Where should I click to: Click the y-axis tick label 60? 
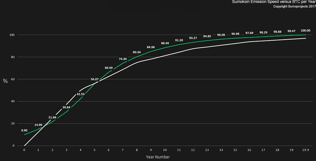click(13, 79)
